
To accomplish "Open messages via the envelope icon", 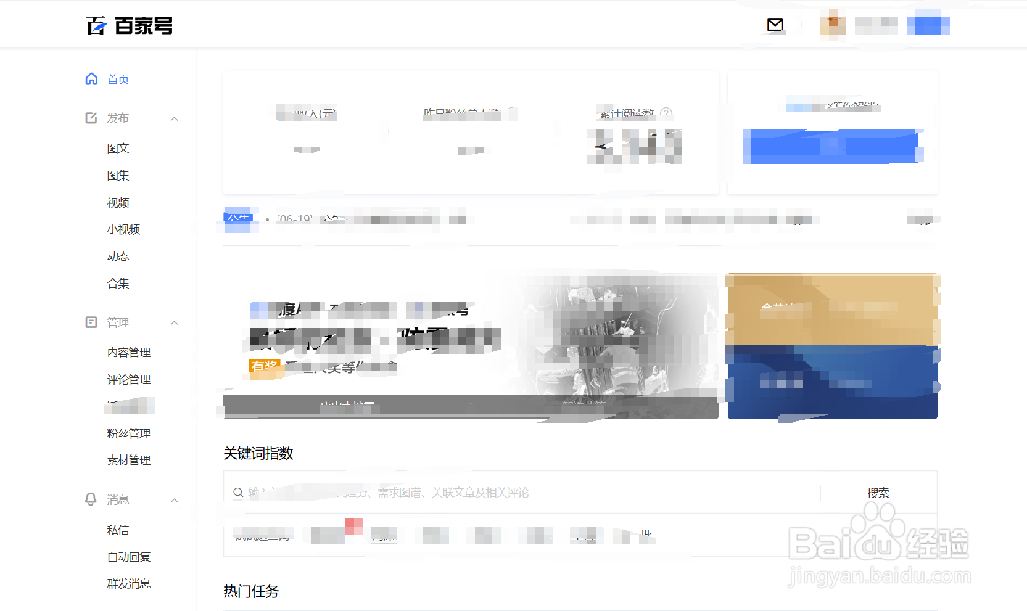I will [774, 25].
